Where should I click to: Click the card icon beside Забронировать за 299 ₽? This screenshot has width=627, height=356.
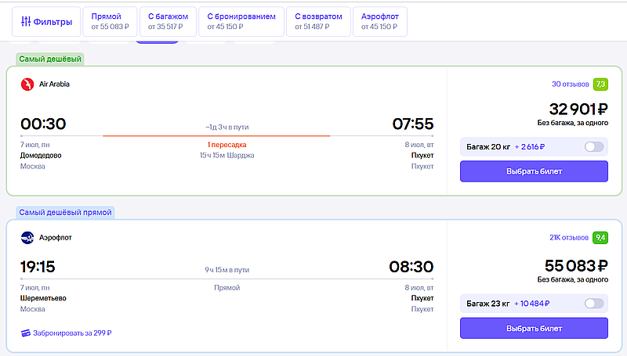[x=26, y=333]
